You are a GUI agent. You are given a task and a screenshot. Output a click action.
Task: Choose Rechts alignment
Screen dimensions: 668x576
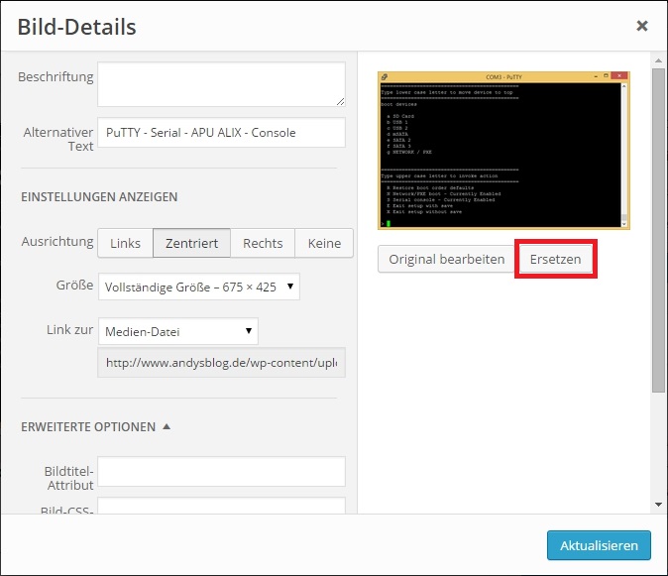[x=263, y=243]
